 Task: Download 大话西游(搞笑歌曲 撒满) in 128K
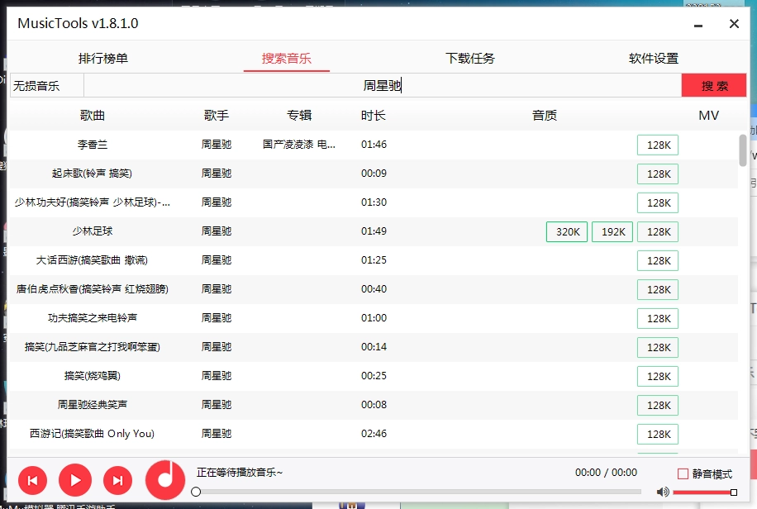(x=657, y=260)
